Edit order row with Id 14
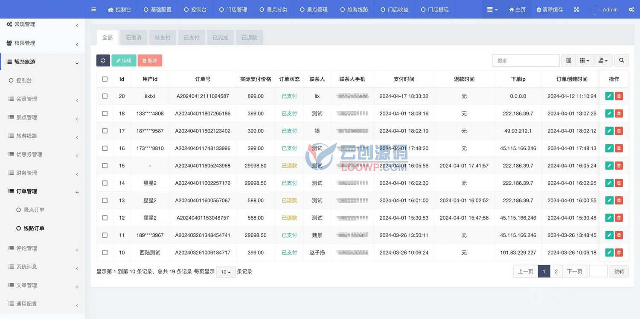Image resolution: width=640 pixels, height=319 pixels. pos(609,183)
